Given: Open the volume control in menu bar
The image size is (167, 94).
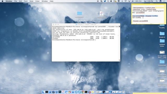Looking at the screenshot, I should pos(133,1).
